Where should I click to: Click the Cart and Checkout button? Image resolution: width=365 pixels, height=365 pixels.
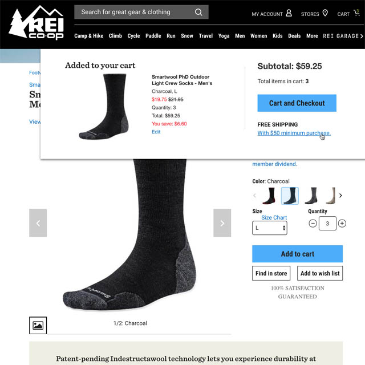coord(297,103)
